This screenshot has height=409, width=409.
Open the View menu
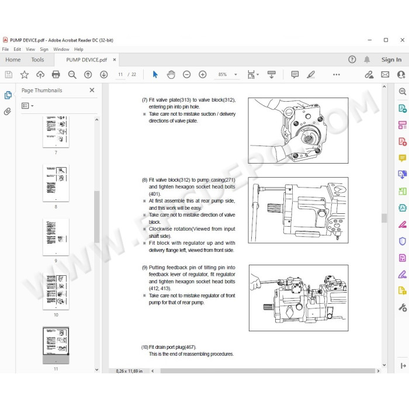click(30, 49)
